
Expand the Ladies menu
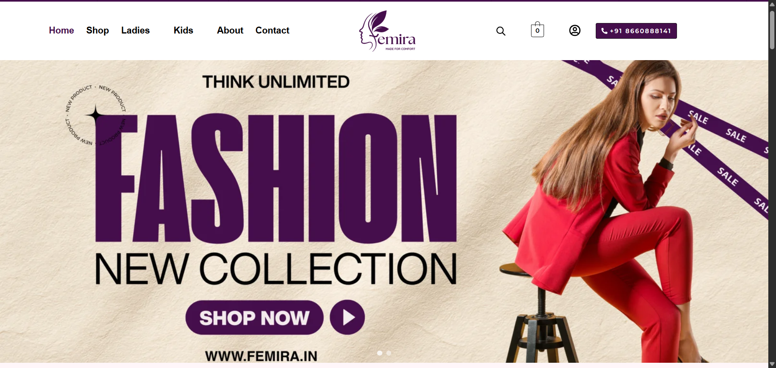click(x=135, y=30)
